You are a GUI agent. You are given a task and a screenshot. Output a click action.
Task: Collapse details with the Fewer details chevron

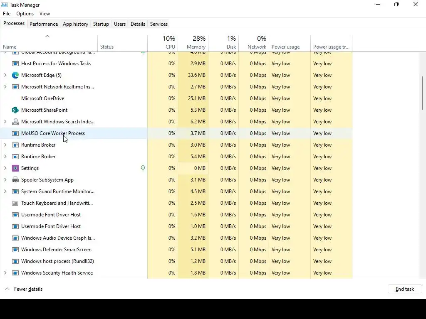point(7,289)
